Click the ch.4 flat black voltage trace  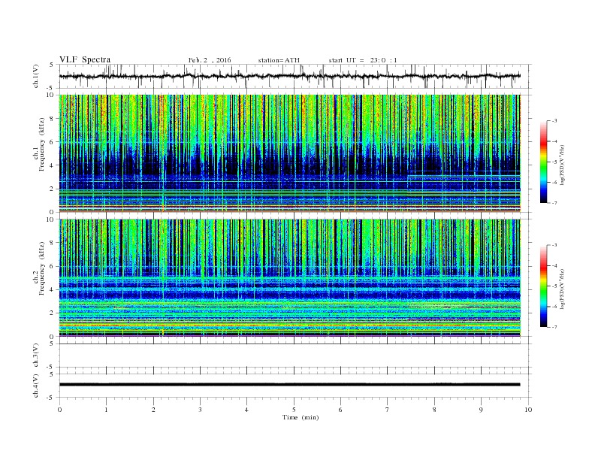pos(290,385)
